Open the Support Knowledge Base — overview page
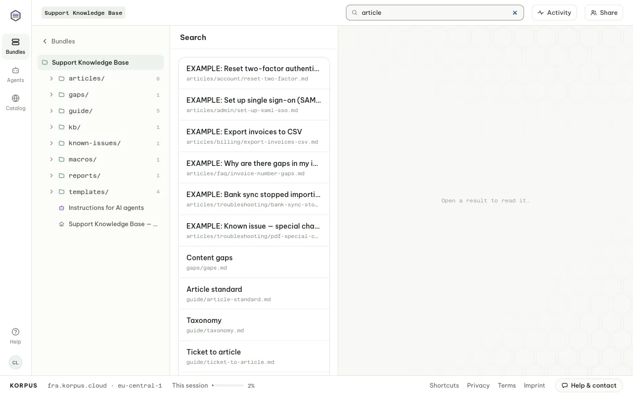 tap(113, 224)
